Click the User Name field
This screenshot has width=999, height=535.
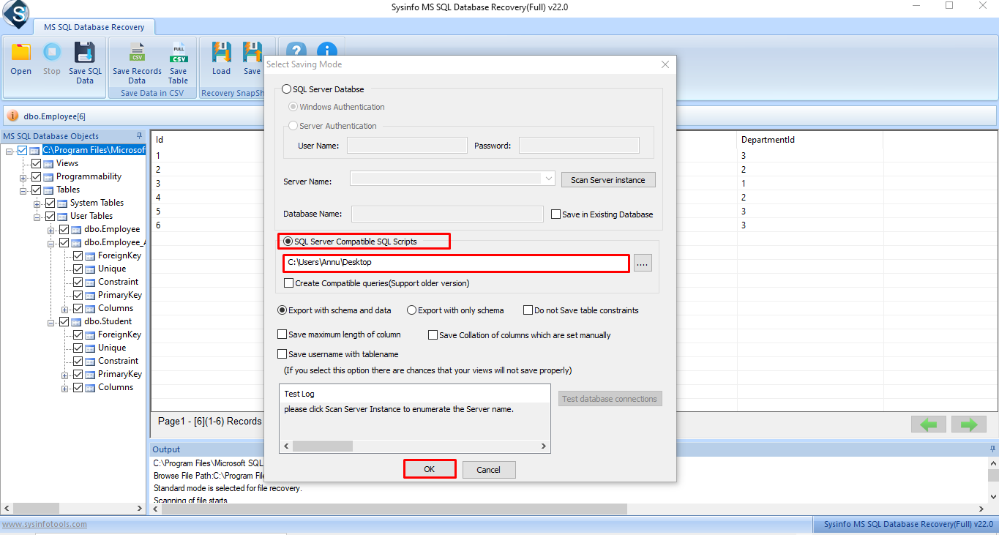tap(407, 145)
